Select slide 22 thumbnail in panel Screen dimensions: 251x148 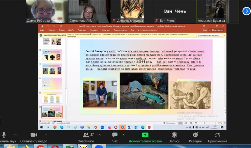click(52, 97)
